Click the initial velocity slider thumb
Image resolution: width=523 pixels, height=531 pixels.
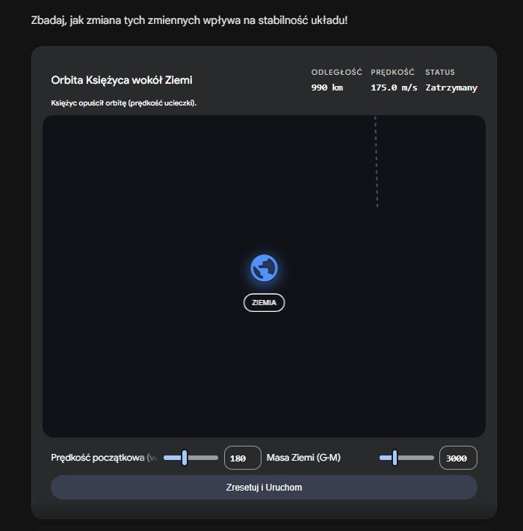click(x=184, y=458)
